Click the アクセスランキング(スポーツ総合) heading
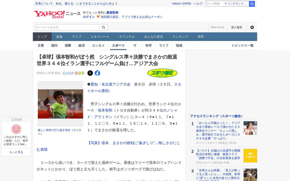This screenshot has height=181, width=290. point(216,116)
